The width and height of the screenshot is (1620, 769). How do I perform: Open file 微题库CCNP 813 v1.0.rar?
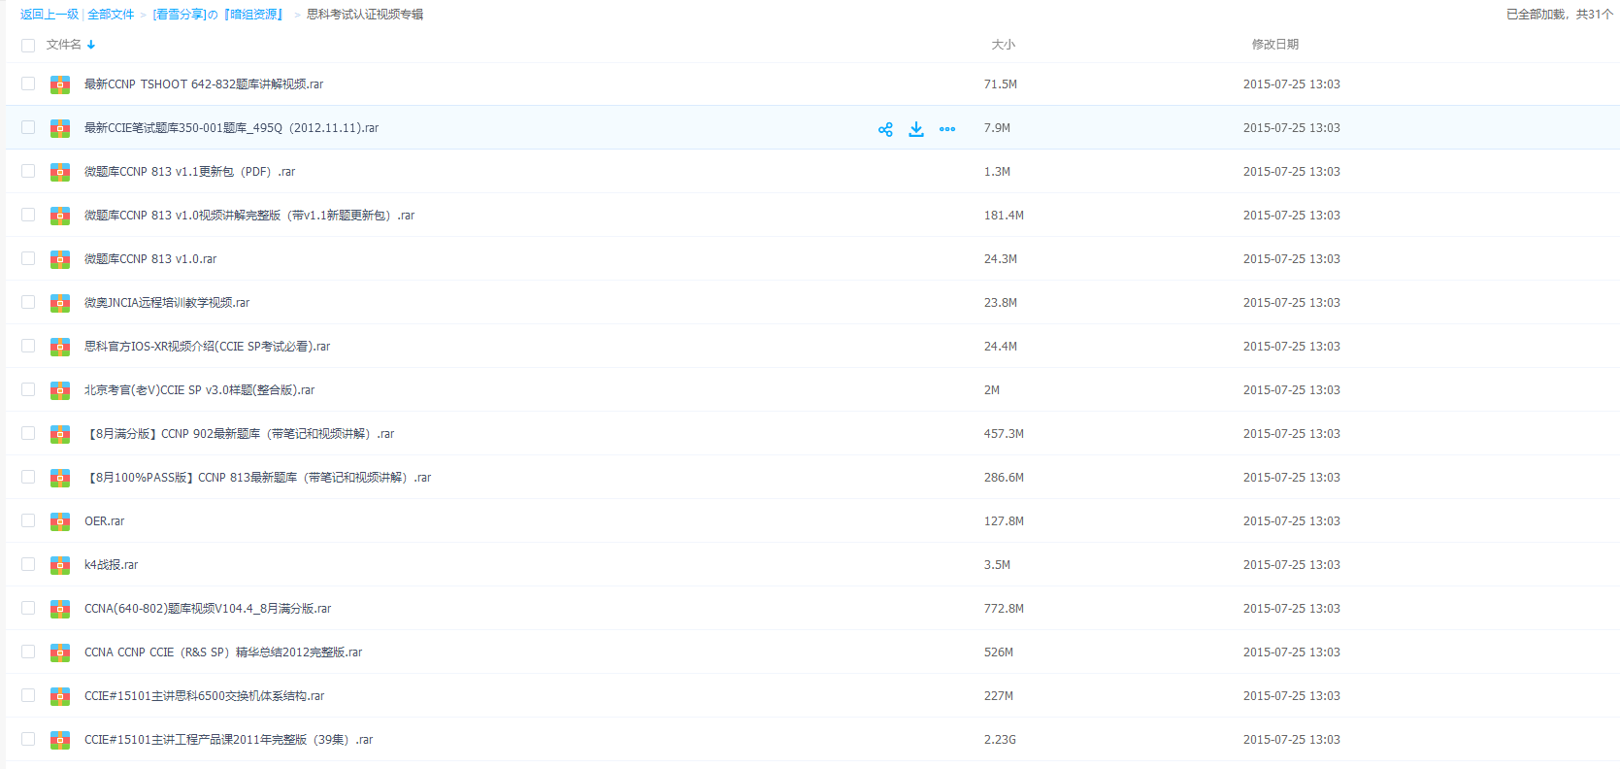(150, 259)
